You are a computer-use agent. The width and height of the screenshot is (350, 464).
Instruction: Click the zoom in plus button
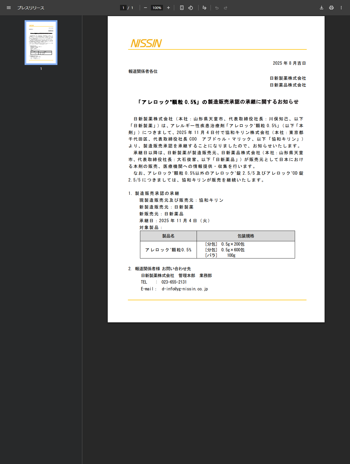[168, 8]
